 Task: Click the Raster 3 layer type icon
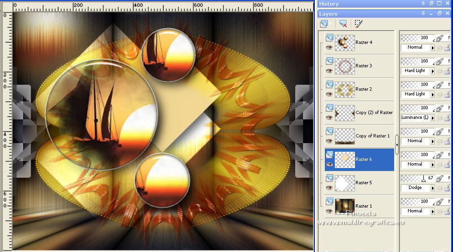(x=330, y=61)
